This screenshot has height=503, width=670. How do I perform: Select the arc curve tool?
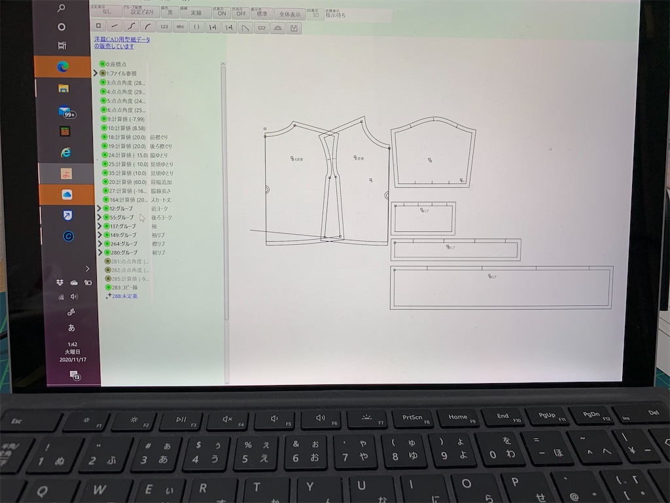tap(147, 26)
